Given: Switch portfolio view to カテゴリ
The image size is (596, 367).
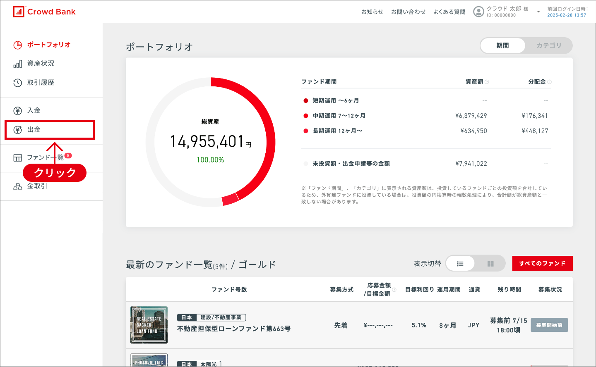Looking at the screenshot, I should click(x=549, y=45).
